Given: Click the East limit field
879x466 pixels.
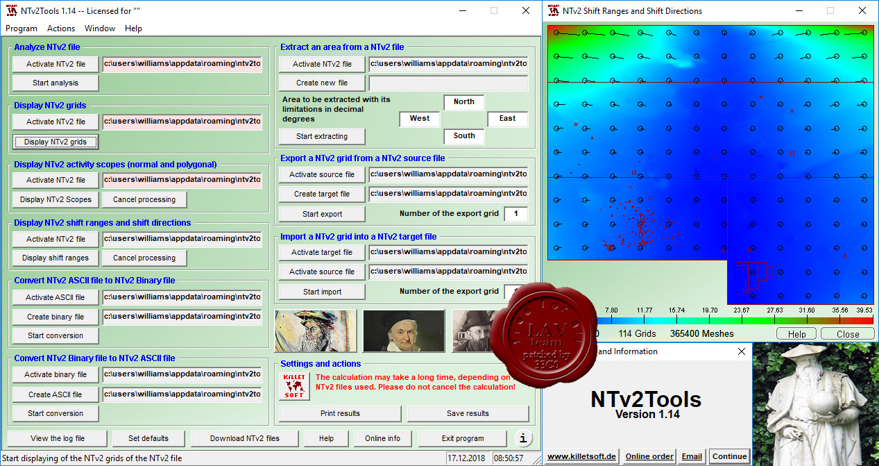Looking at the screenshot, I should pyautogui.click(x=507, y=119).
